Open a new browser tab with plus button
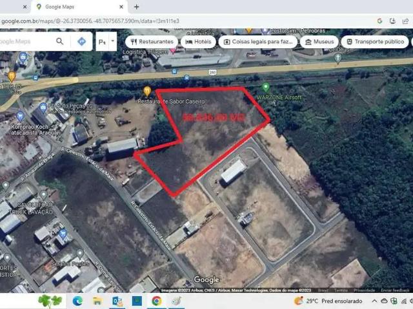413x309 pixels. (x=136, y=7)
